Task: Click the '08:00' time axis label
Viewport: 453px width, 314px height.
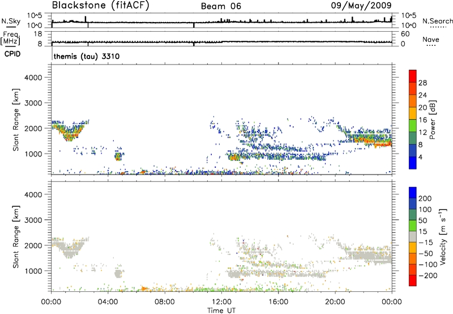Action: point(165,302)
